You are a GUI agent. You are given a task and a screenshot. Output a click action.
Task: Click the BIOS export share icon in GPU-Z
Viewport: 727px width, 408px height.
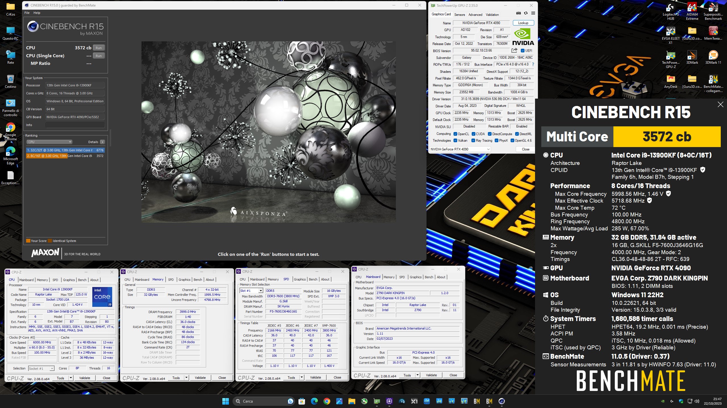[514, 50]
